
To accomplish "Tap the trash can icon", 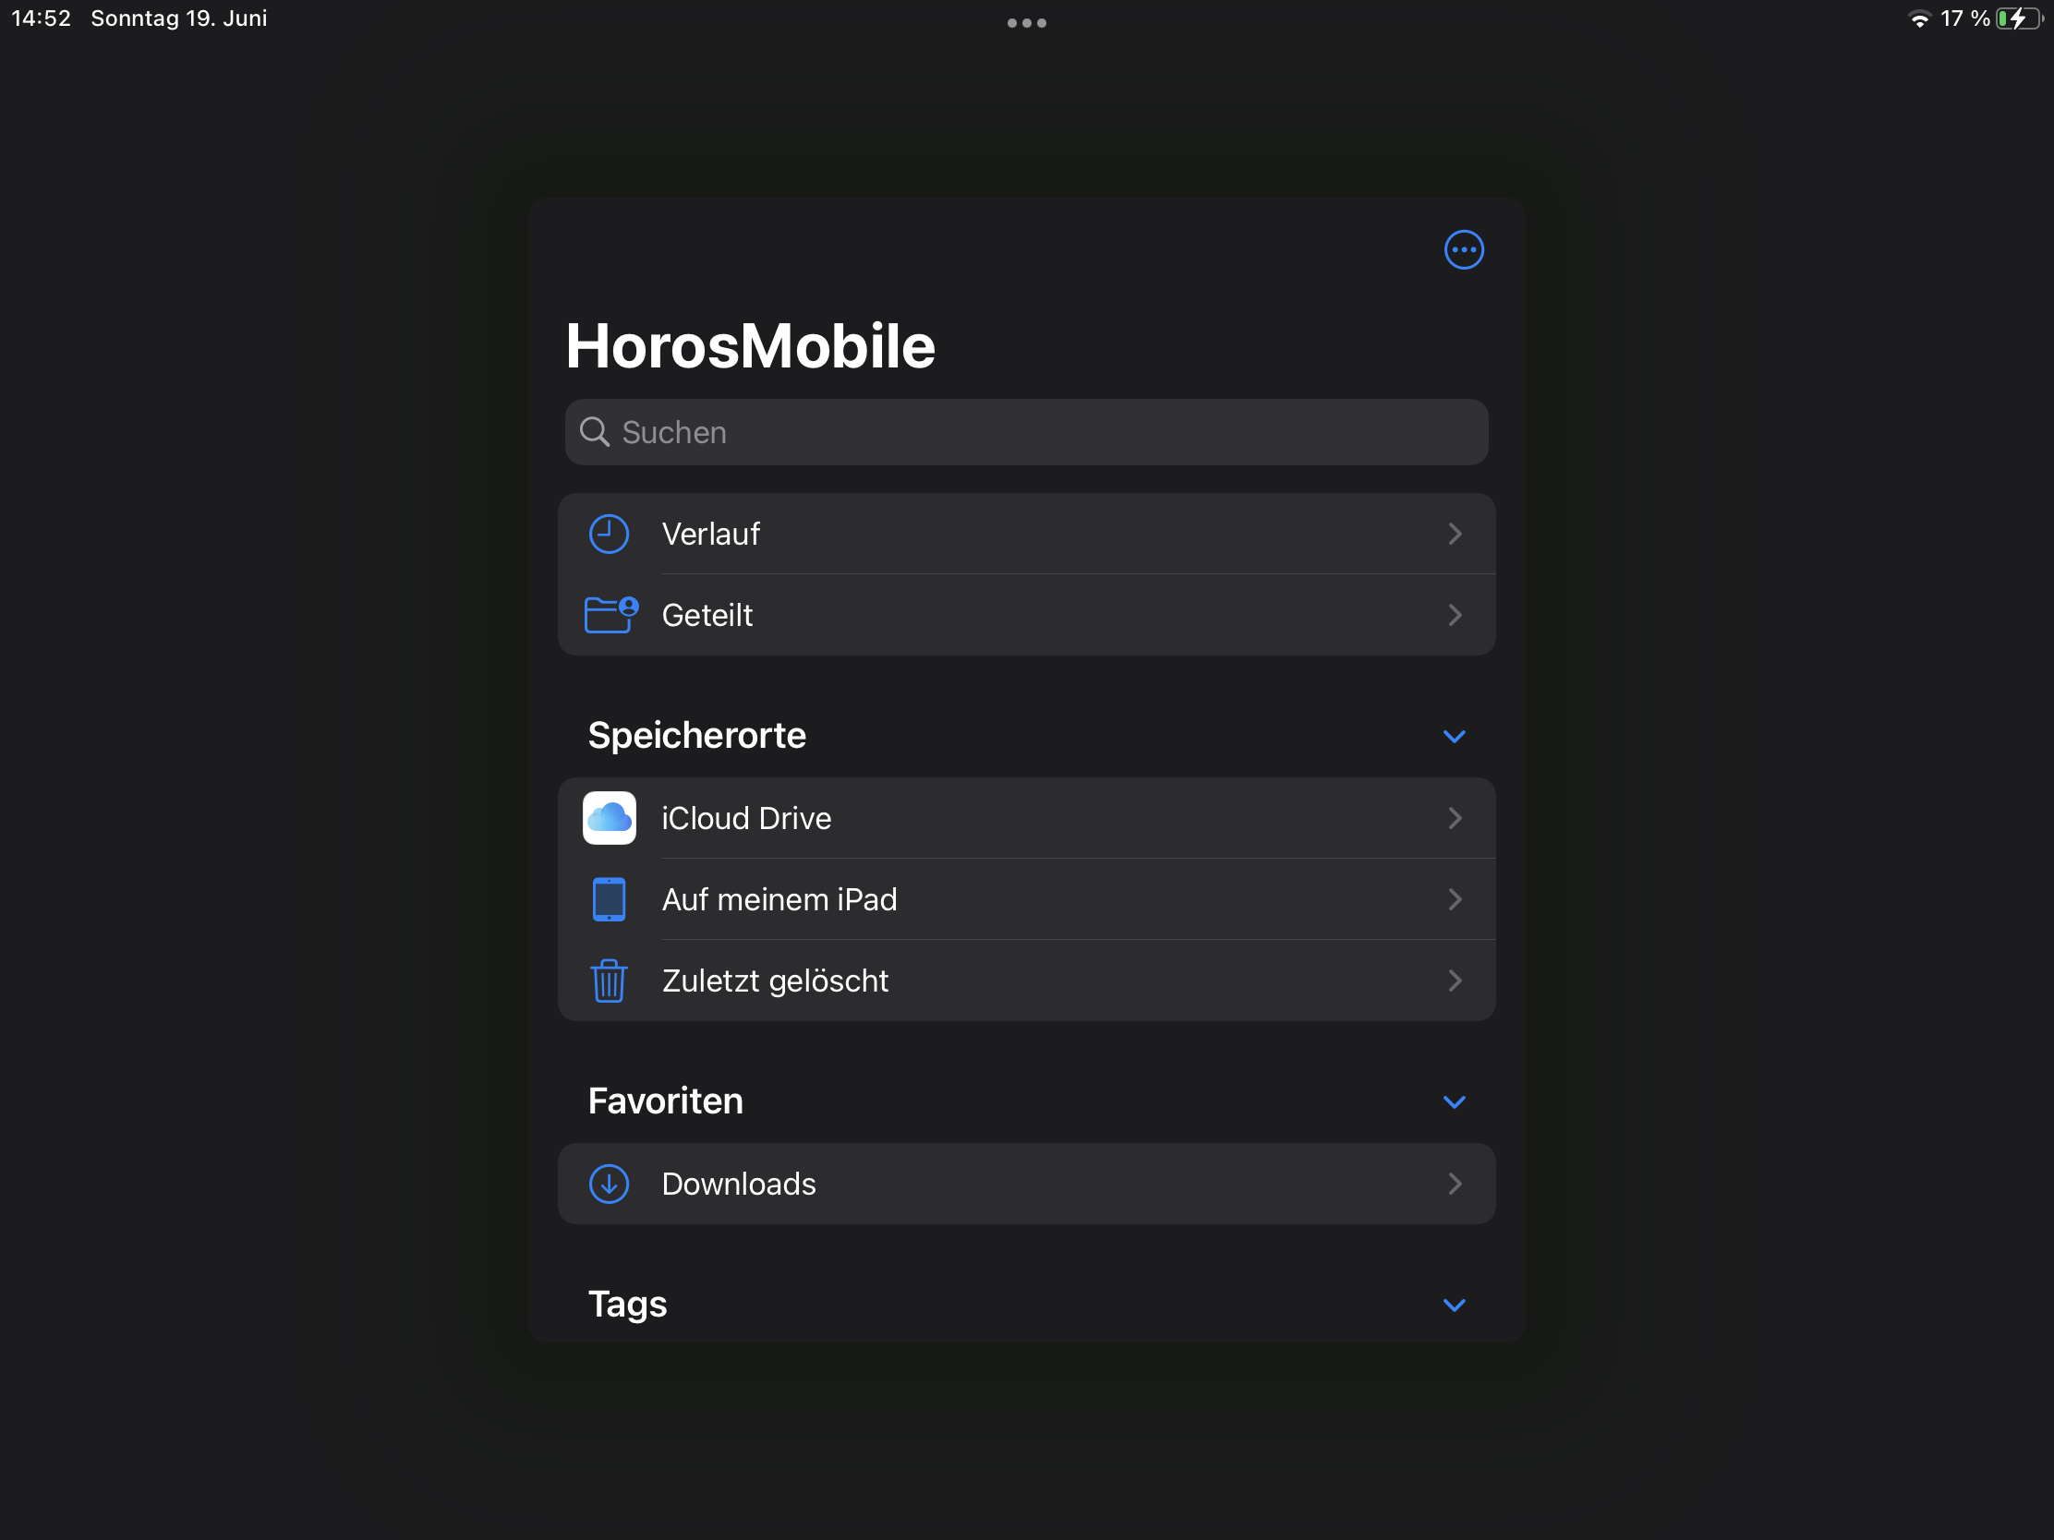I will click(610, 981).
